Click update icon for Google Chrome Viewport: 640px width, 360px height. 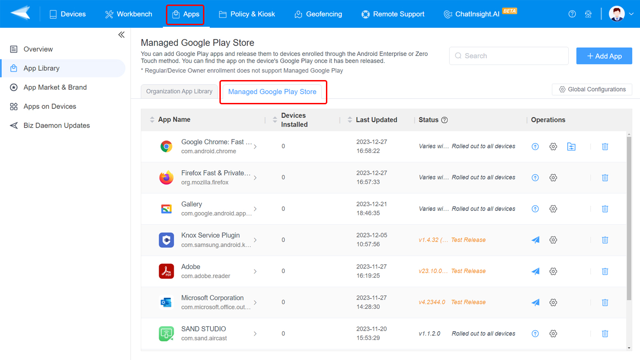[535, 146]
